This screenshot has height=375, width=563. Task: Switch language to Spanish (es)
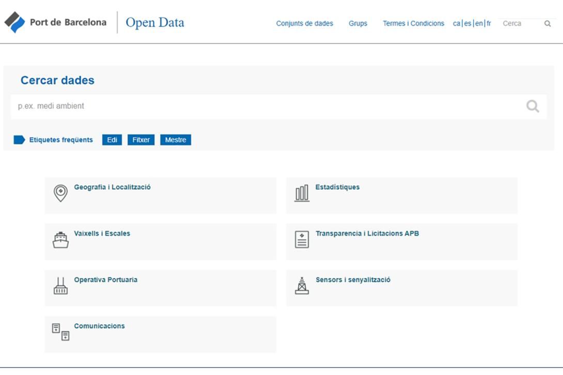coord(467,23)
